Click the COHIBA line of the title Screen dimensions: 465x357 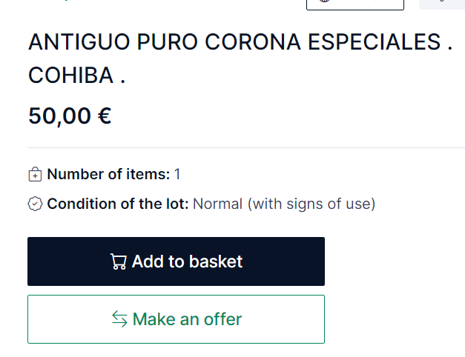pos(77,76)
